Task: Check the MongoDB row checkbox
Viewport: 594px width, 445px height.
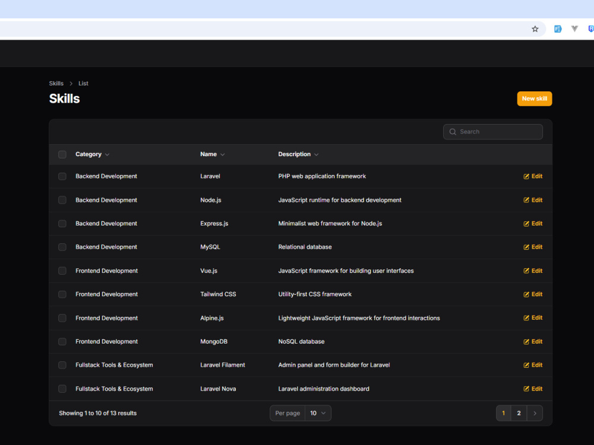Action: click(x=62, y=342)
